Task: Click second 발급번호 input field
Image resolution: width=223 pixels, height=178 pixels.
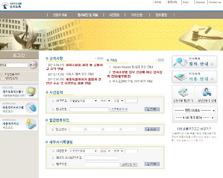Action: point(94,129)
